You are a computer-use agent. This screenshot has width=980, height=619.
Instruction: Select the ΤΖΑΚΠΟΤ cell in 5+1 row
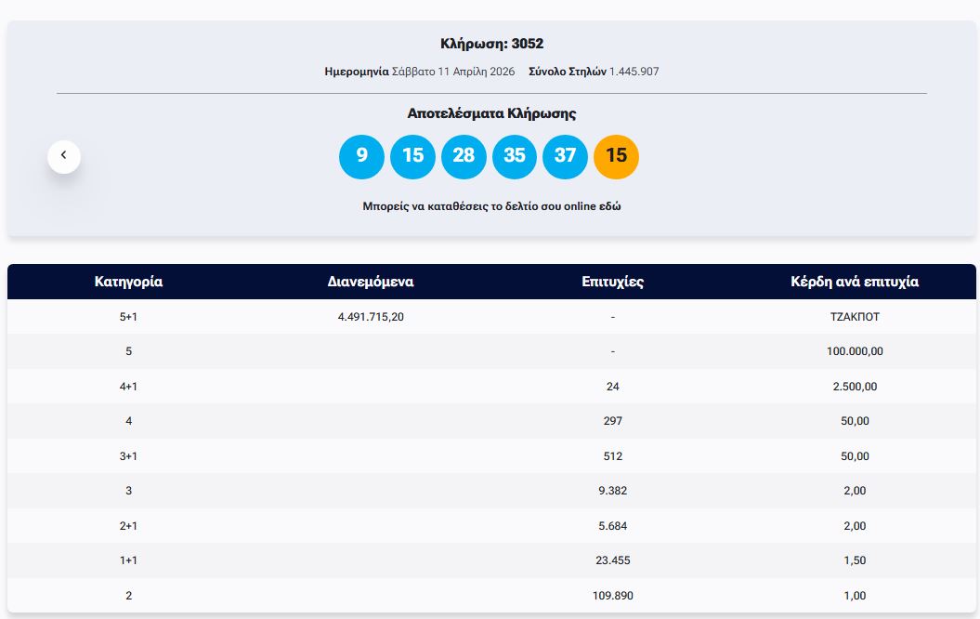coord(855,317)
